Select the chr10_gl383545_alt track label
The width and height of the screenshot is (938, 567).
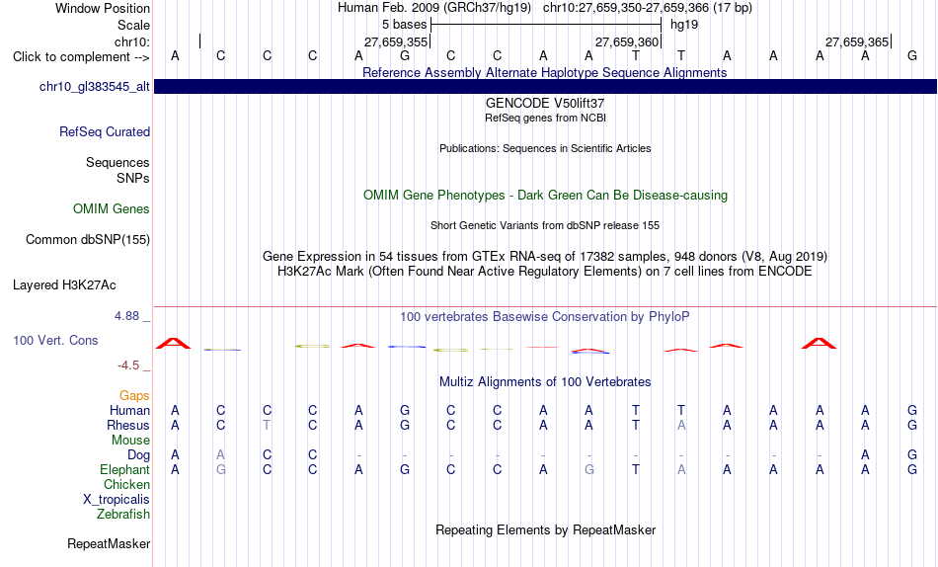point(95,86)
